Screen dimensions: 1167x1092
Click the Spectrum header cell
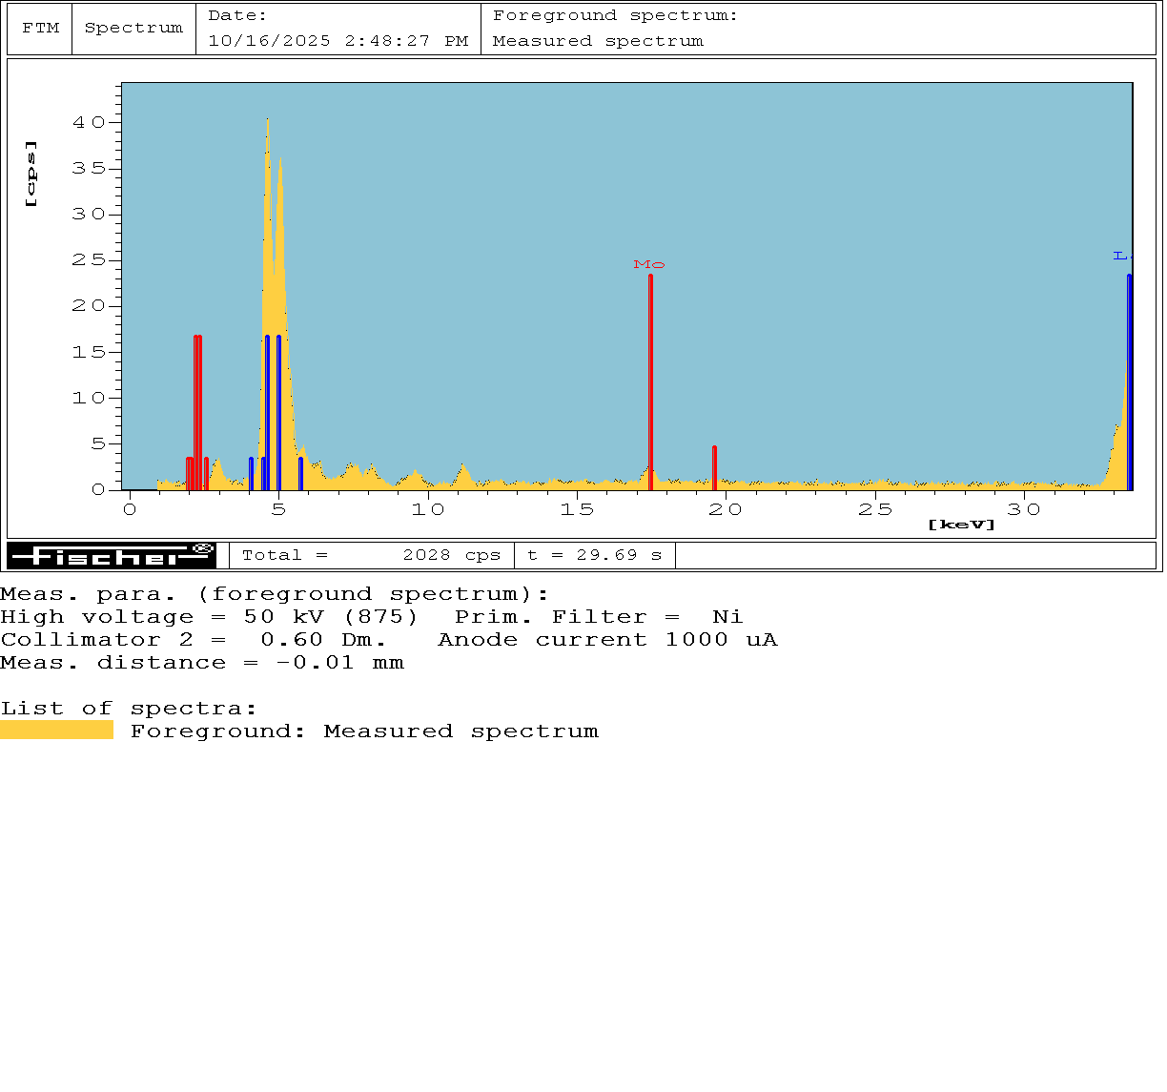(133, 29)
